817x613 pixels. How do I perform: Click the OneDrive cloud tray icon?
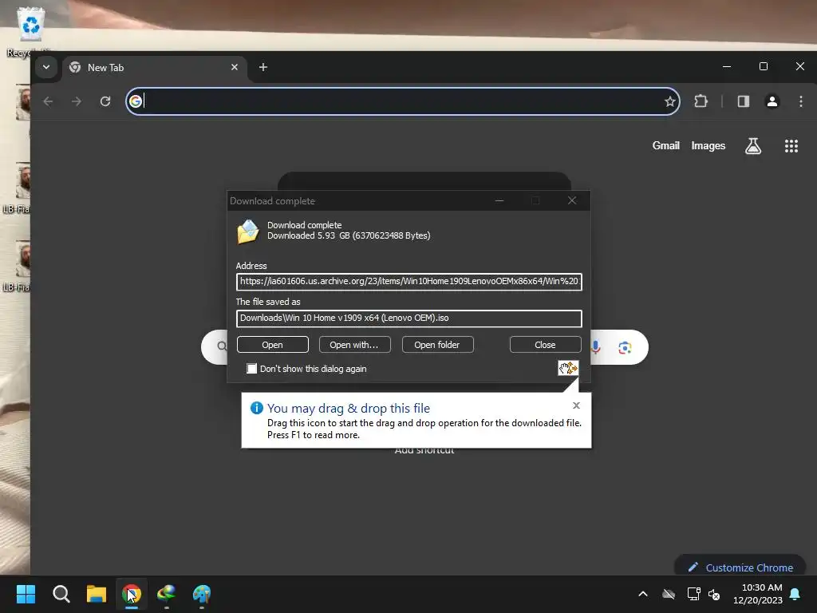tap(669, 594)
